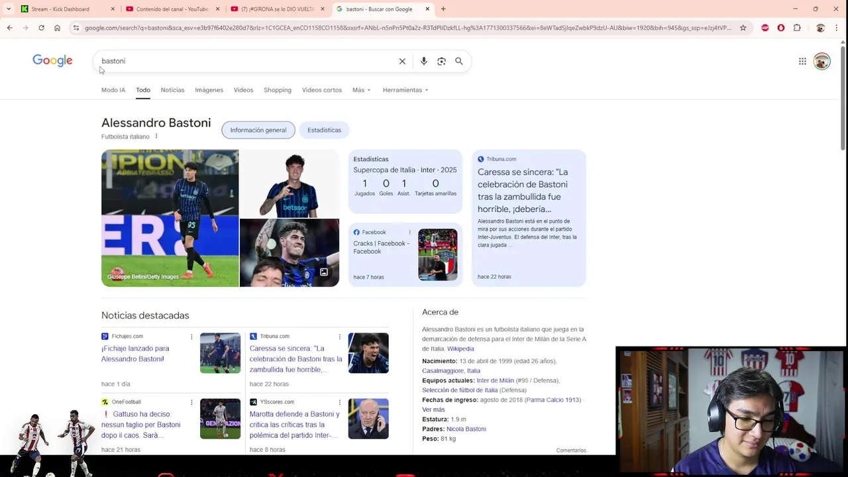
Task: Select the Modo IA search tab
Action: pos(113,90)
